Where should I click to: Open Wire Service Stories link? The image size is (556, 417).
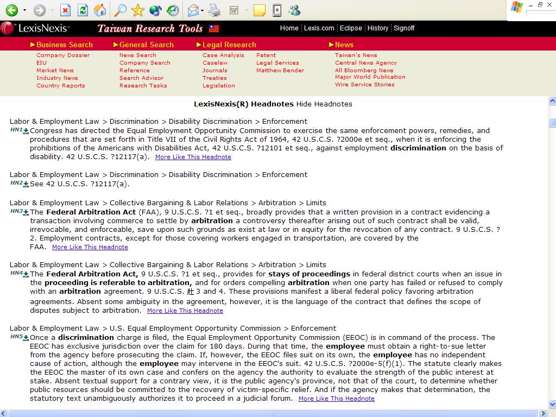point(364,84)
